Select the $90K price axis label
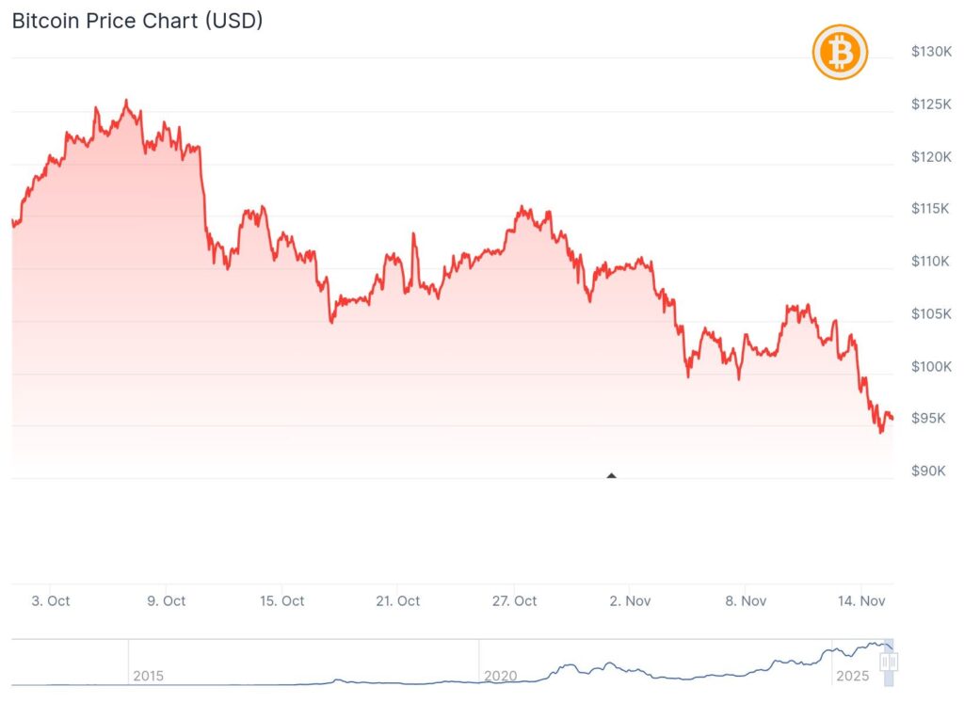The width and height of the screenshot is (964, 703). pyautogui.click(x=934, y=471)
